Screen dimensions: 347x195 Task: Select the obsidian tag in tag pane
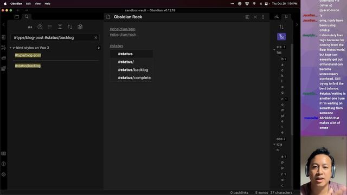pos(279,145)
